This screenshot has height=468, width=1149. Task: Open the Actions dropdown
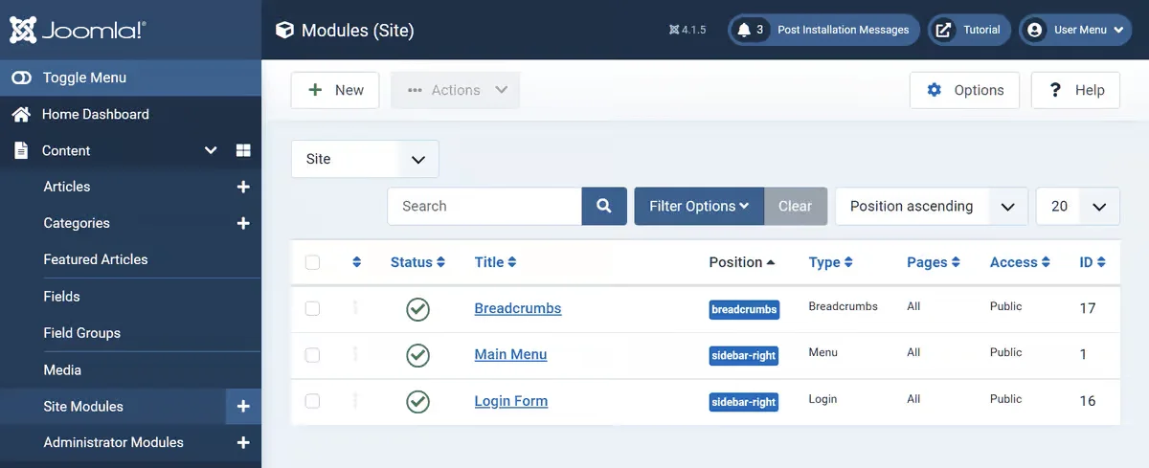(x=455, y=90)
